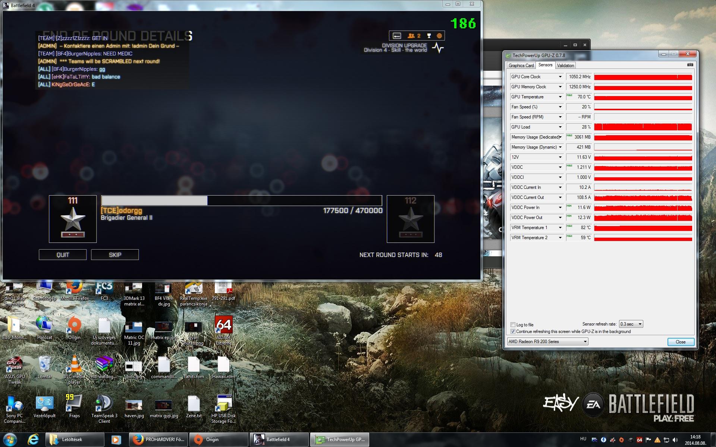The height and width of the screenshot is (447, 716).
Task: Click the rank XP progress bar
Action: pyautogui.click(x=242, y=200)
